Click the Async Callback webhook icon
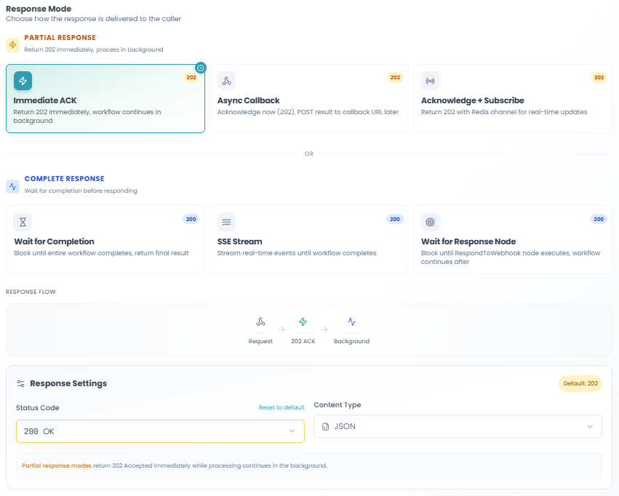 coord(226,81)
